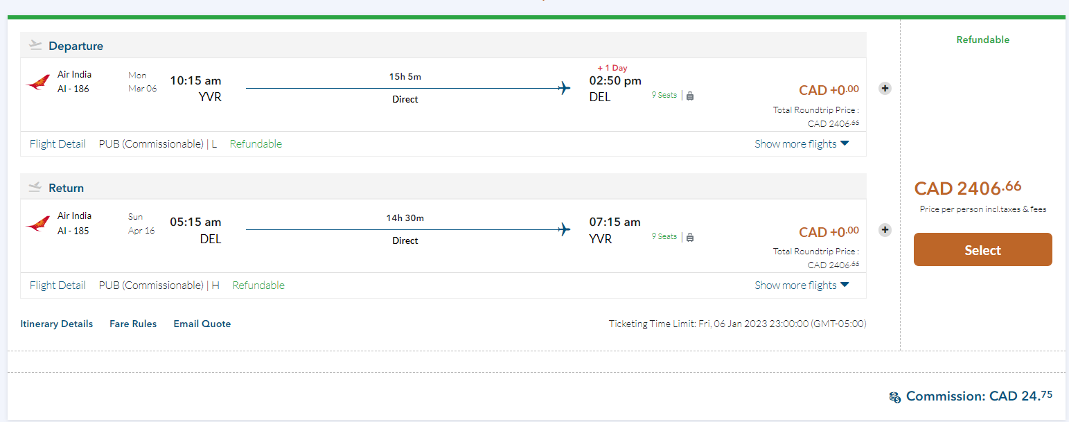Click the commission coins icon
This screenshot has width=1069, height=422.
(x=895, y=397)
